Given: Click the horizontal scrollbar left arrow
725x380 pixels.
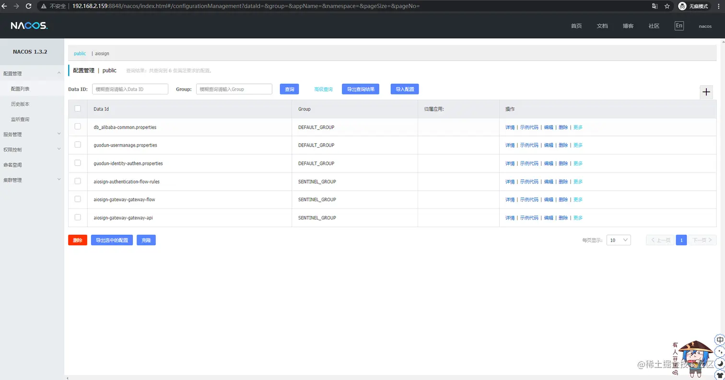Looking at the screenshot, I should click(x=67, y=378).
